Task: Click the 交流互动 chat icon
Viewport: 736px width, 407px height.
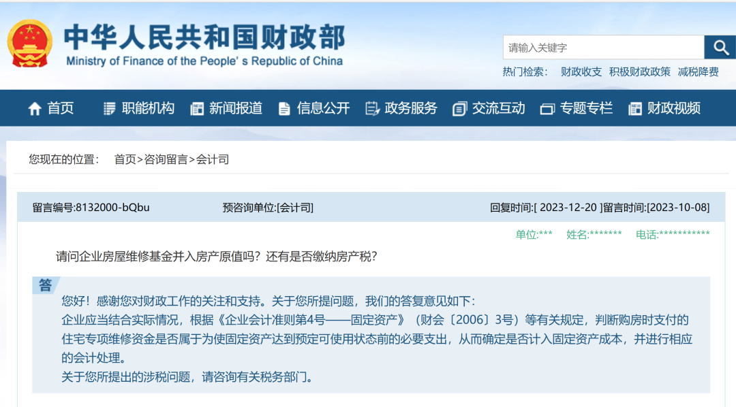Action: 459,109
